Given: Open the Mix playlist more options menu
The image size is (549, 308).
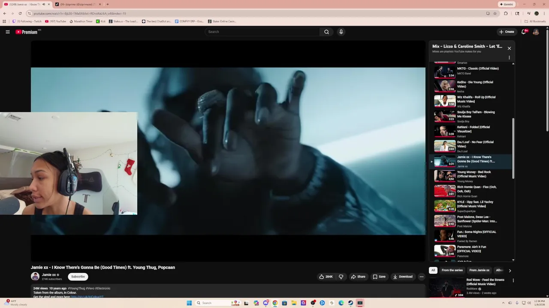Looking at the screenshot, I should tap(509, 57).
